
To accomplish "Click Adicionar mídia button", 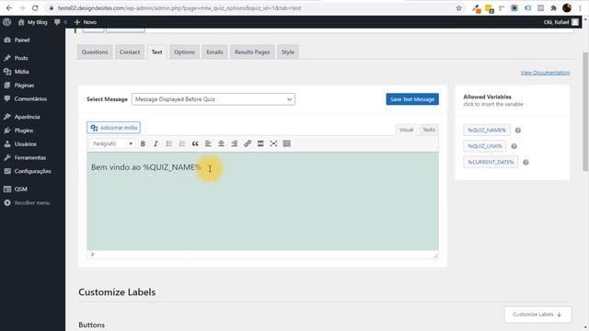I will pos(113,128).
